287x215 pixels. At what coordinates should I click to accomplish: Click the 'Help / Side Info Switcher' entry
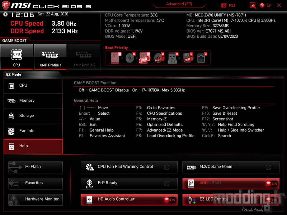pos(241,130)
